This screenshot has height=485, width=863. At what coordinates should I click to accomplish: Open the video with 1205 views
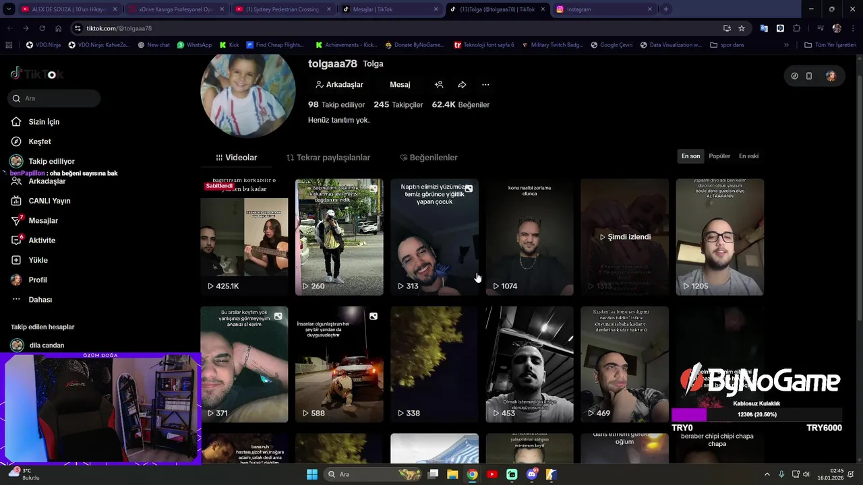[x=719, y=237]
